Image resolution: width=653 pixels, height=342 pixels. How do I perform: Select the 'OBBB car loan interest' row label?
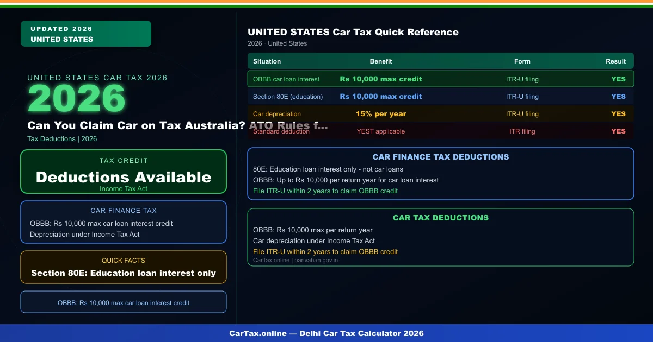click(286, 79)
